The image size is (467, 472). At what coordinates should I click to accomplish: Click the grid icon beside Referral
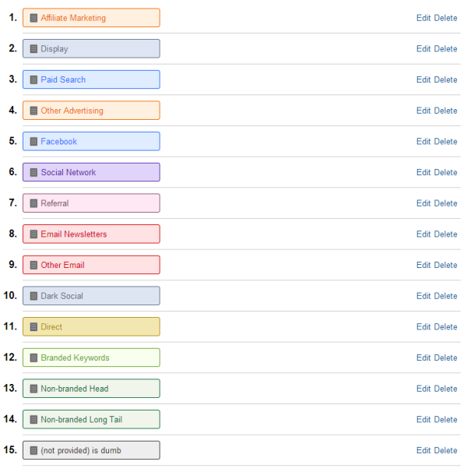[33, 203]
